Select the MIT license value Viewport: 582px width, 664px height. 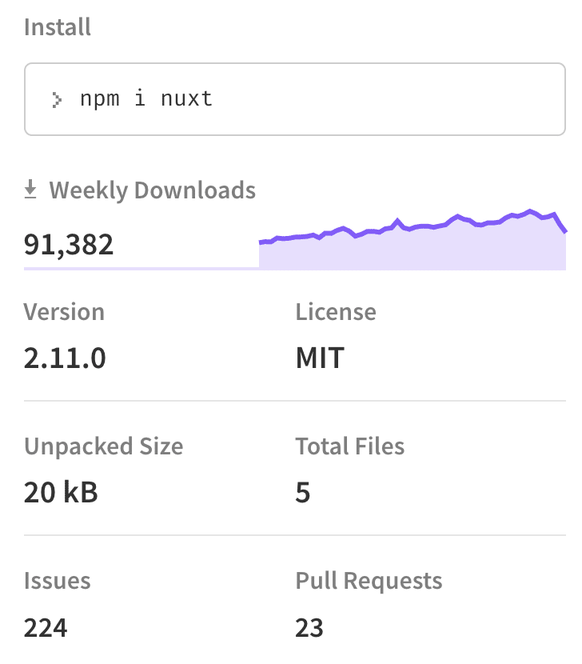tap(320, 358)
